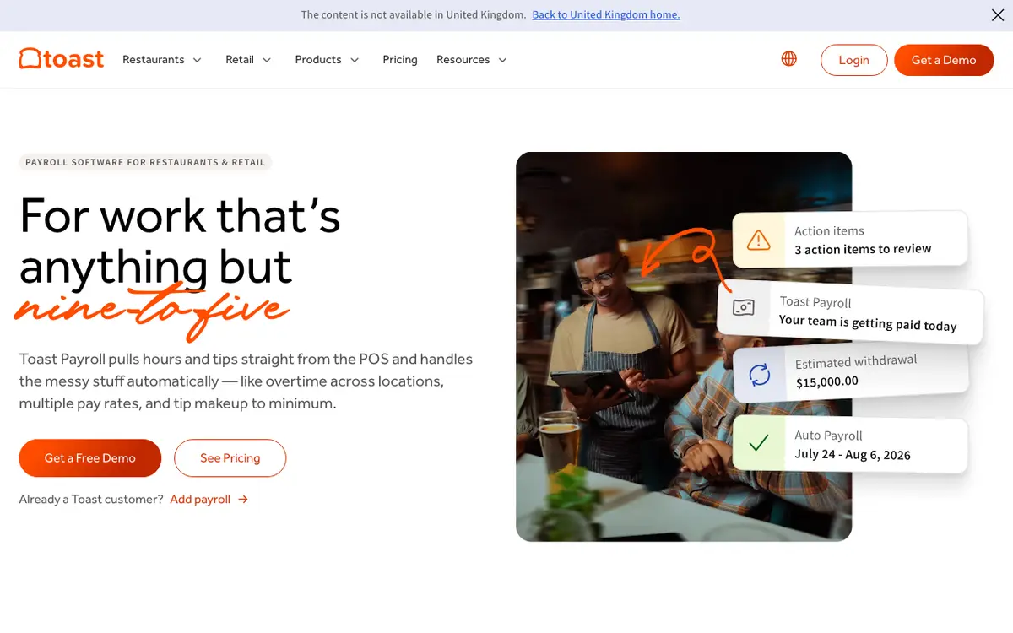Click the Get a Demo button
The height and width of the screenshot is (633, 1013).
point(944,60)
